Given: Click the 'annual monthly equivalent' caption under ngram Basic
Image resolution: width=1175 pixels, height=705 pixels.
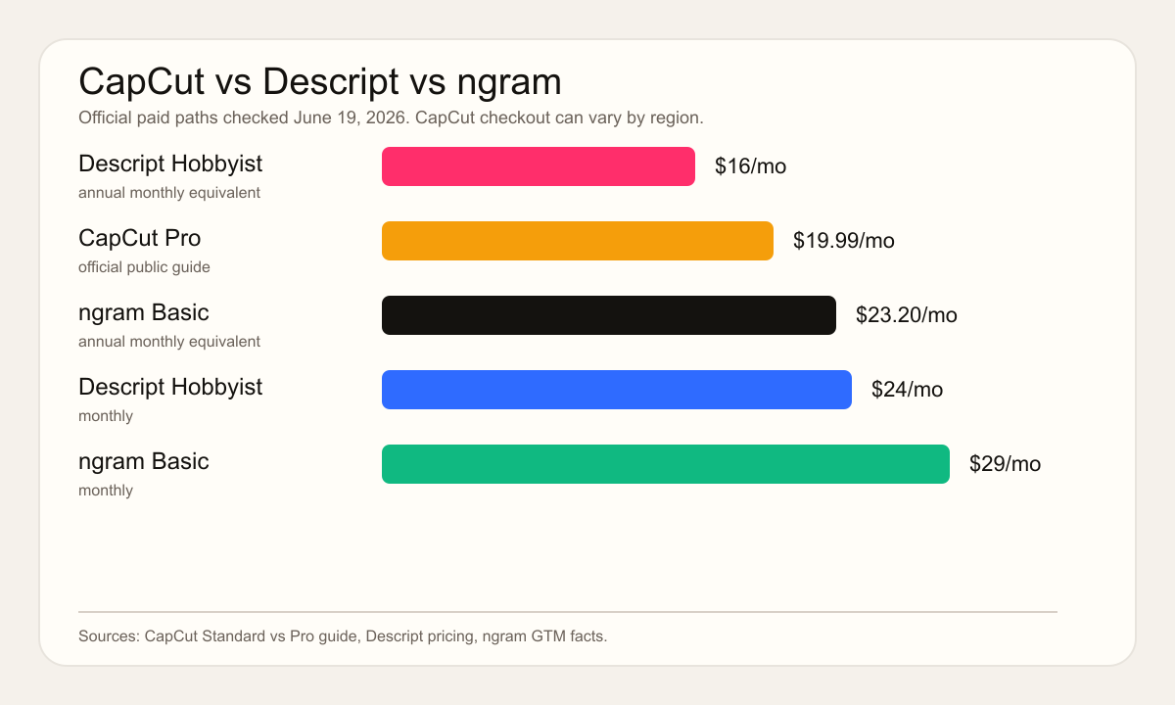Looking at the screenshot, I should (x=169, y=342).
